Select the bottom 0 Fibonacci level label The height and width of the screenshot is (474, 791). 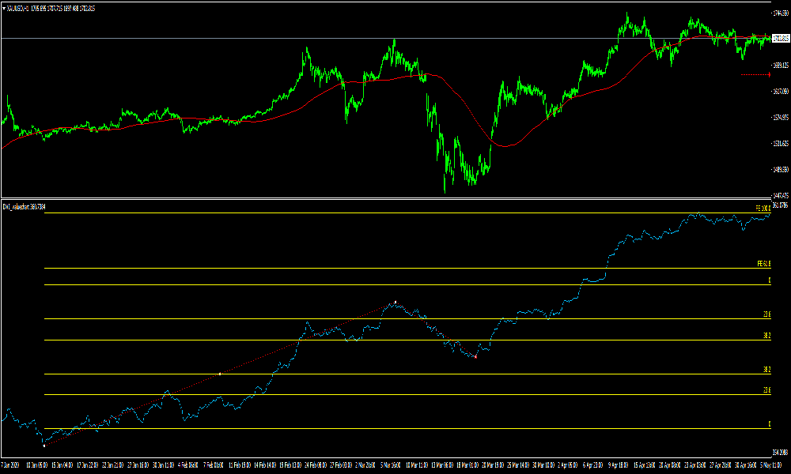coord(769,425)
